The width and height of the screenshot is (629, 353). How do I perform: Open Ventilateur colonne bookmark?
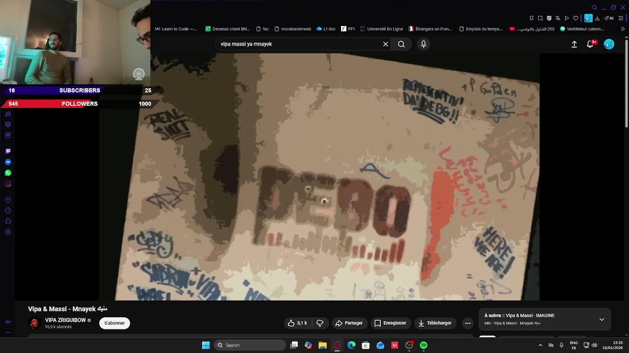tap(582, 29)
